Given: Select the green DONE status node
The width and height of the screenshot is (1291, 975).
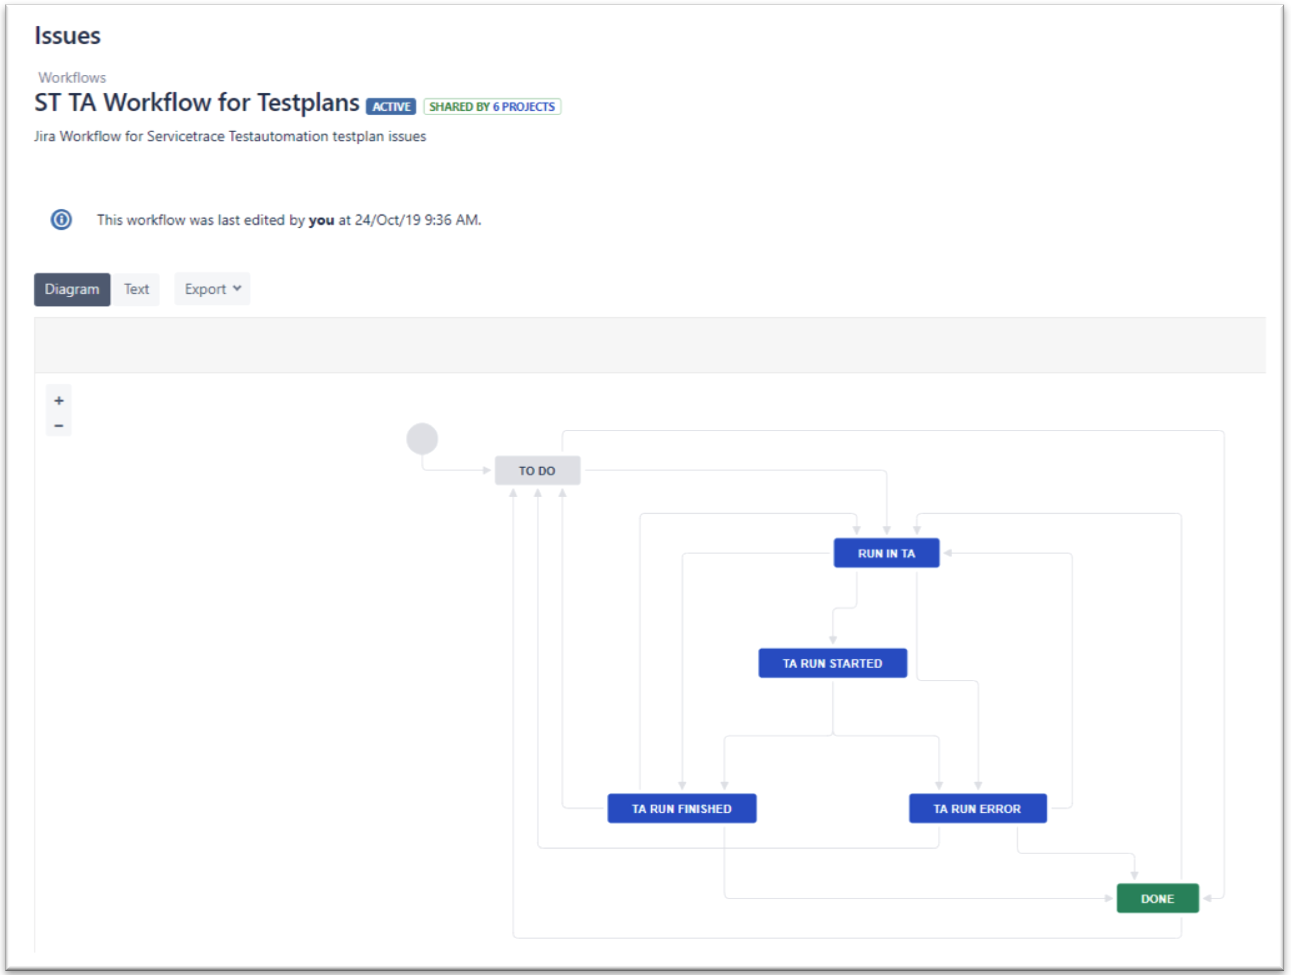Looking at the screenshot, I should click(1157, 899).
